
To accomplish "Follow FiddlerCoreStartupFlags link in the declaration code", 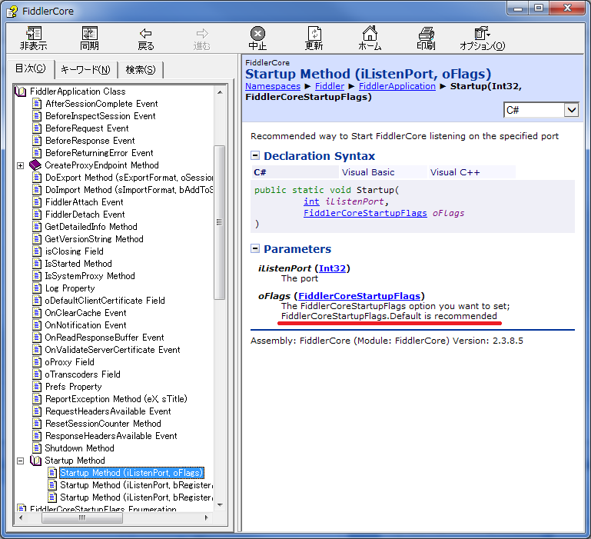I will (x=365, y=213).
